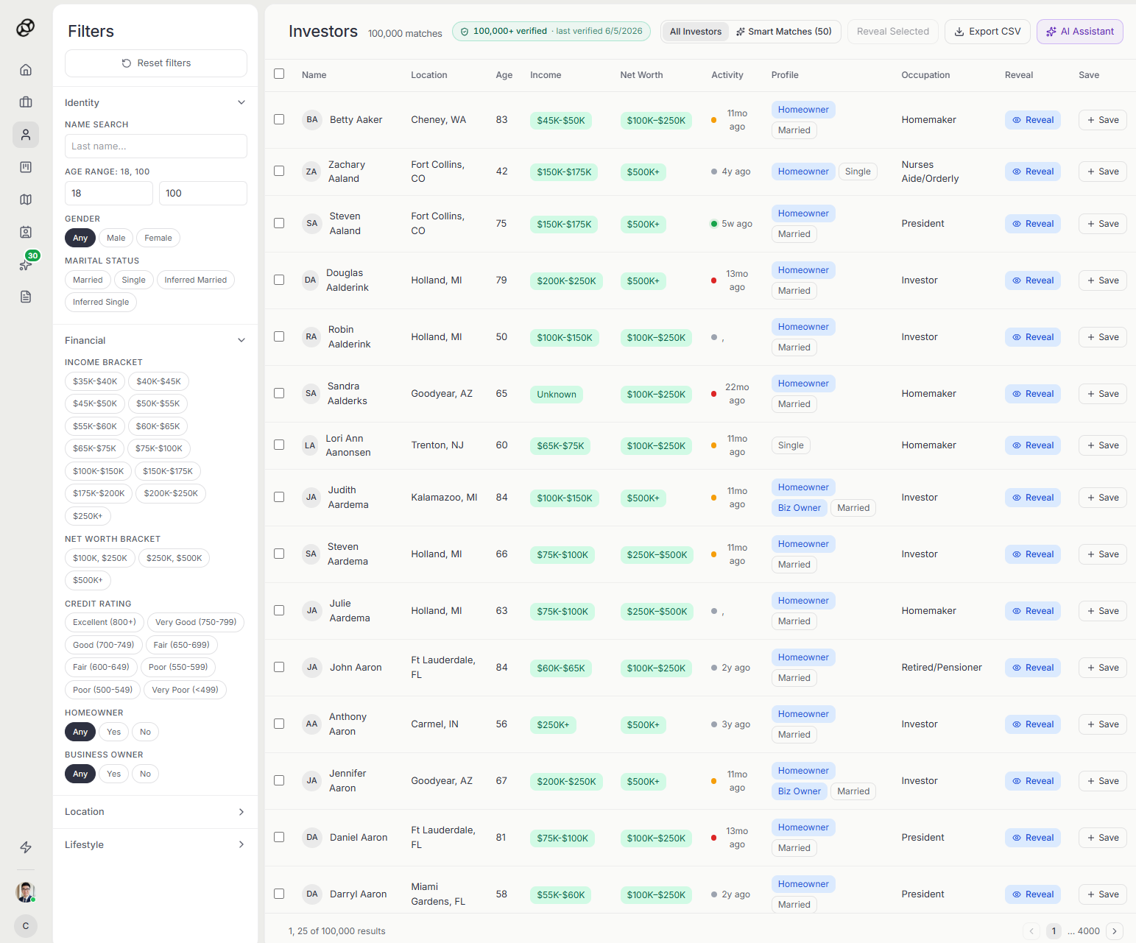This screenshot has height=943, width=1136.
Task: Open the briefcase icon in sidebar
Action: coord(26,102)
